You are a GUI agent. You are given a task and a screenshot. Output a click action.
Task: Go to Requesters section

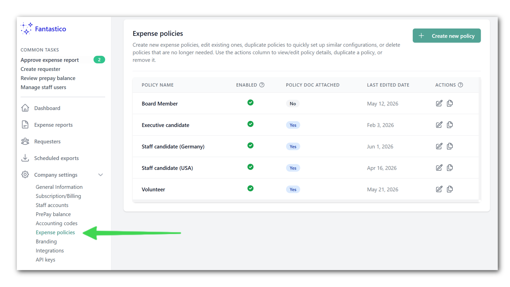tap(47, 141)
